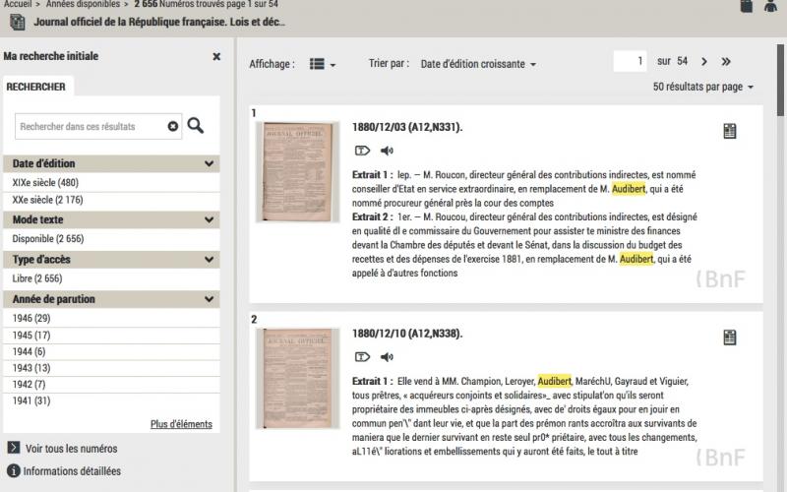Close the Ma recherche initiale panel
This screenshot has height=492, width=787.
pos(216,56)
